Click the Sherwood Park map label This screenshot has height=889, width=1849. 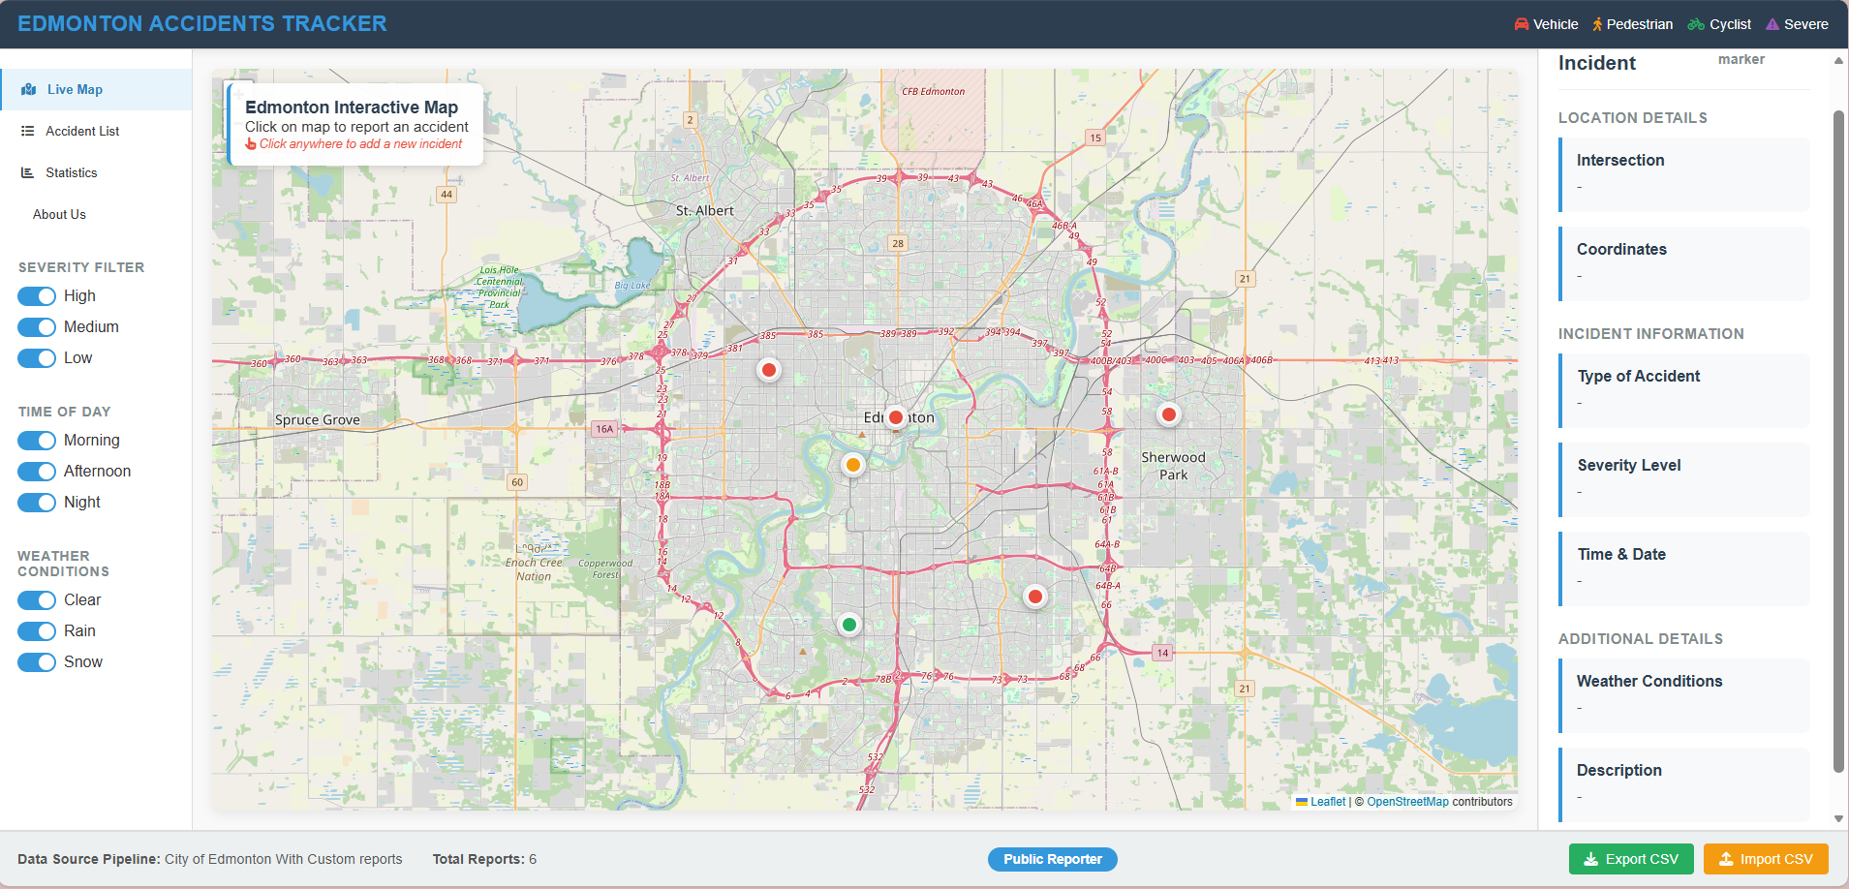pyautogui.click(x=1173, y=466)
